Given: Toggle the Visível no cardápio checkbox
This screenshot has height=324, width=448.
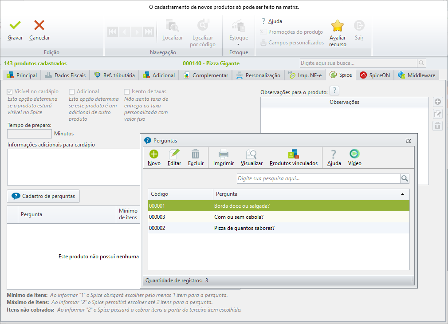Looking at the screenshot, I should (10, 91).
